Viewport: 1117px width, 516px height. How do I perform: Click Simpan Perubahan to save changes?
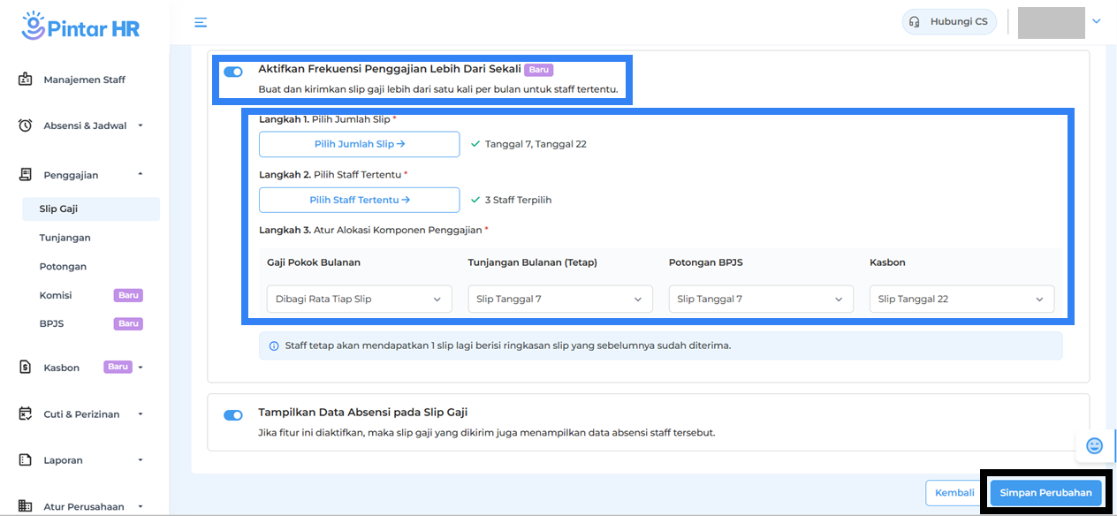tap(1045, 493)
